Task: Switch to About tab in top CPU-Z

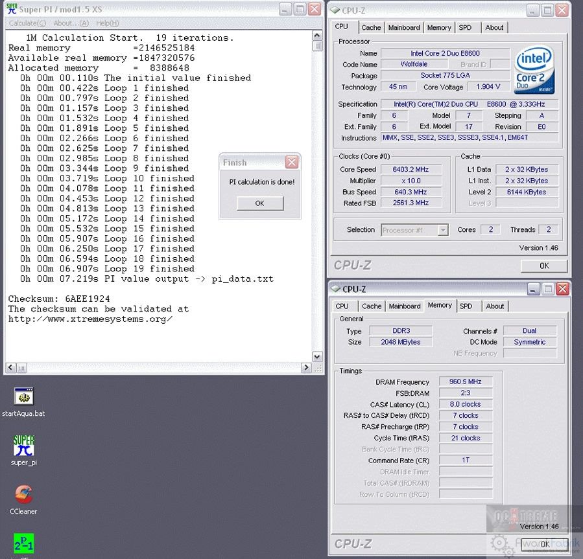Action: pyautogui.click(x=494, y=27)
